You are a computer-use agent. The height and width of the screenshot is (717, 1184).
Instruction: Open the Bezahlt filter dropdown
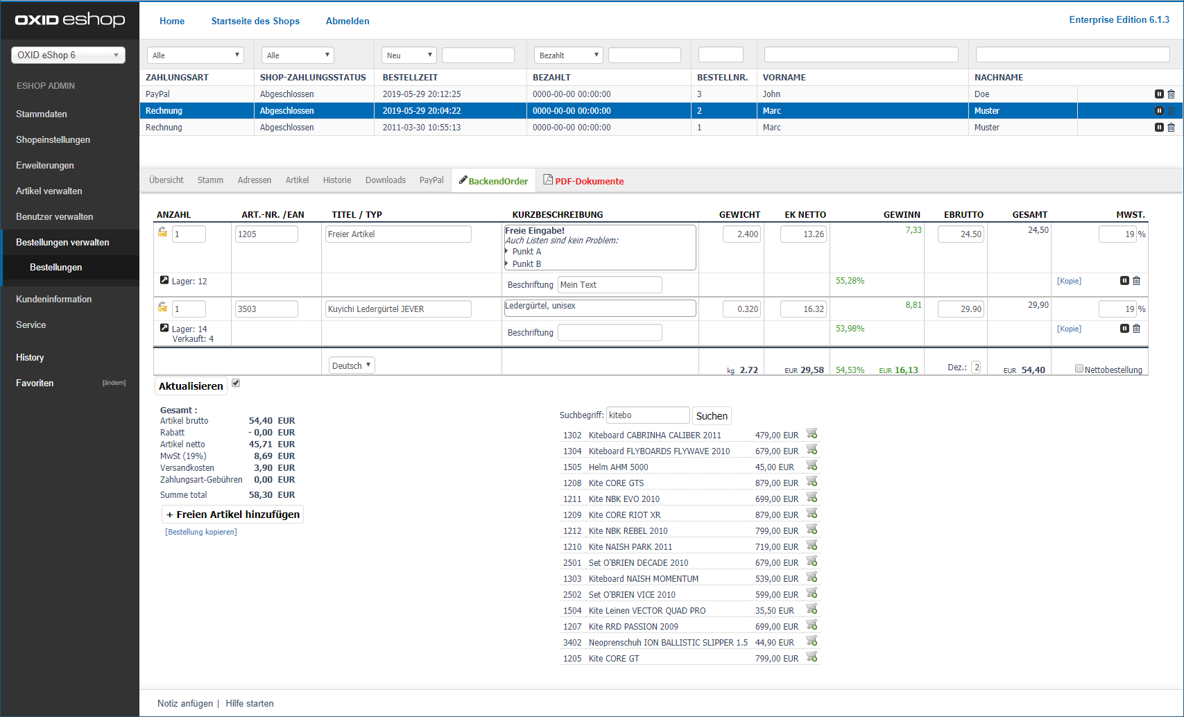[568, 55]
